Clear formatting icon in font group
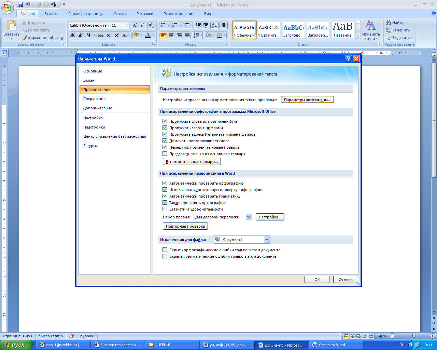 pos(152,25)
